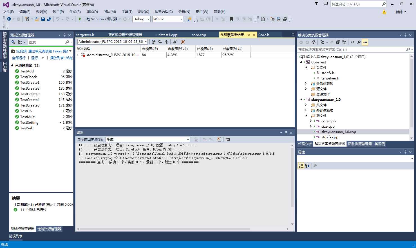Toggle pin on the code coverage results tab
This screenshot has height=248, width=416.
coord(249,35)
